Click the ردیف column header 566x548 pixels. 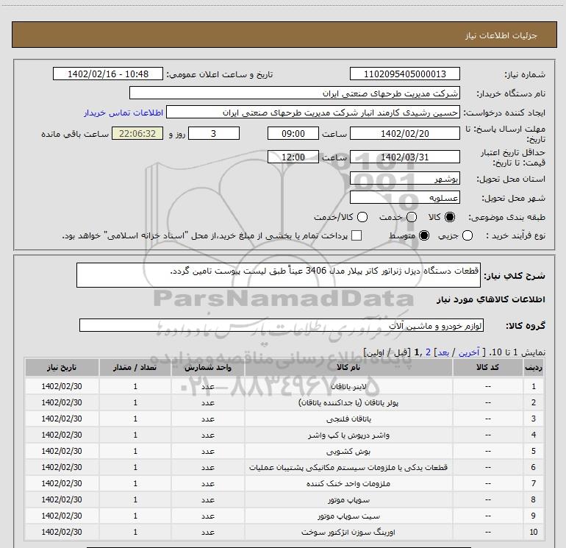pos(533,367)
